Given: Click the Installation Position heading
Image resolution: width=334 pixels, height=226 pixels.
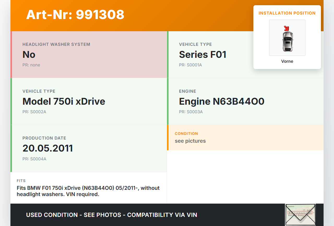Looking at the screenshot, I should [287, 13].
